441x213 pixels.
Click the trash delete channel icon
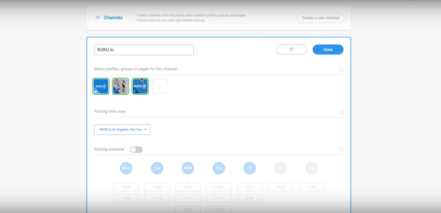click(x=291, y=50)
